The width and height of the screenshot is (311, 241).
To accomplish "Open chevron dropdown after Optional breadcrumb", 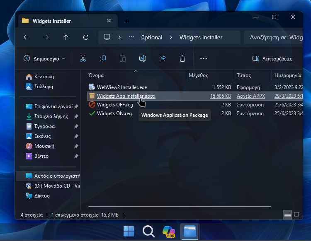I will [x=171, y=37].
